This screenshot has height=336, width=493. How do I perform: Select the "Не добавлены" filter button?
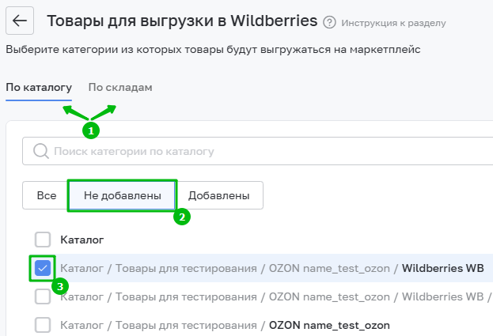click(x=122, y=195)
